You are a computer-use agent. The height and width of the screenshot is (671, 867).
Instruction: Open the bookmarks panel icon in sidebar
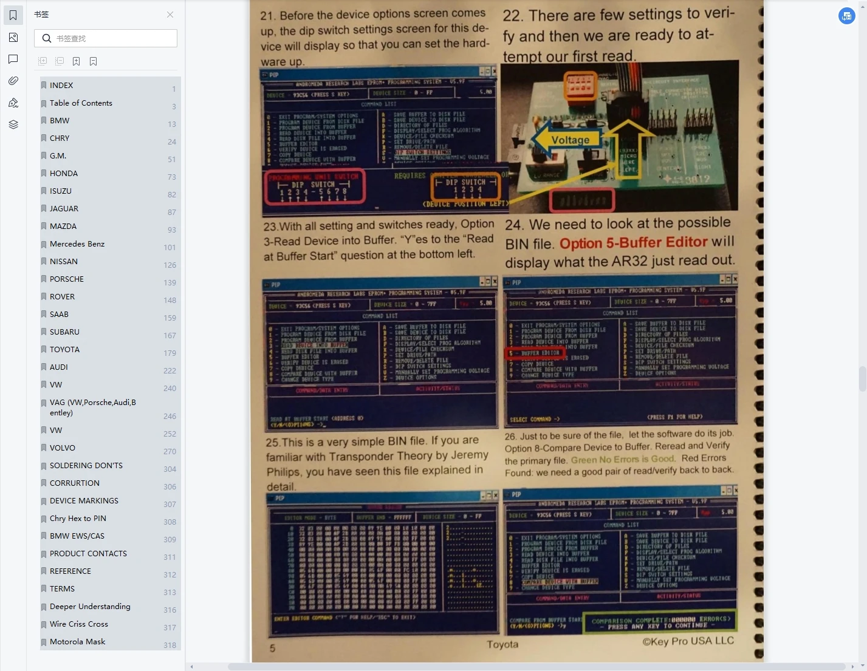(x=13, y=15)
